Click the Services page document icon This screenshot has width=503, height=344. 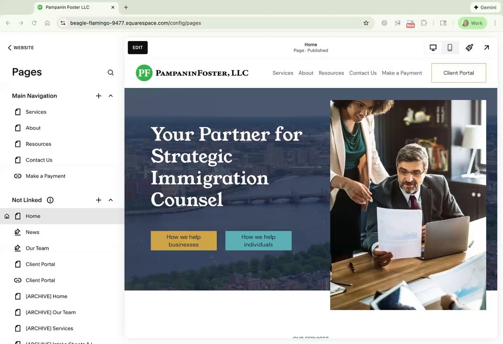18,112
